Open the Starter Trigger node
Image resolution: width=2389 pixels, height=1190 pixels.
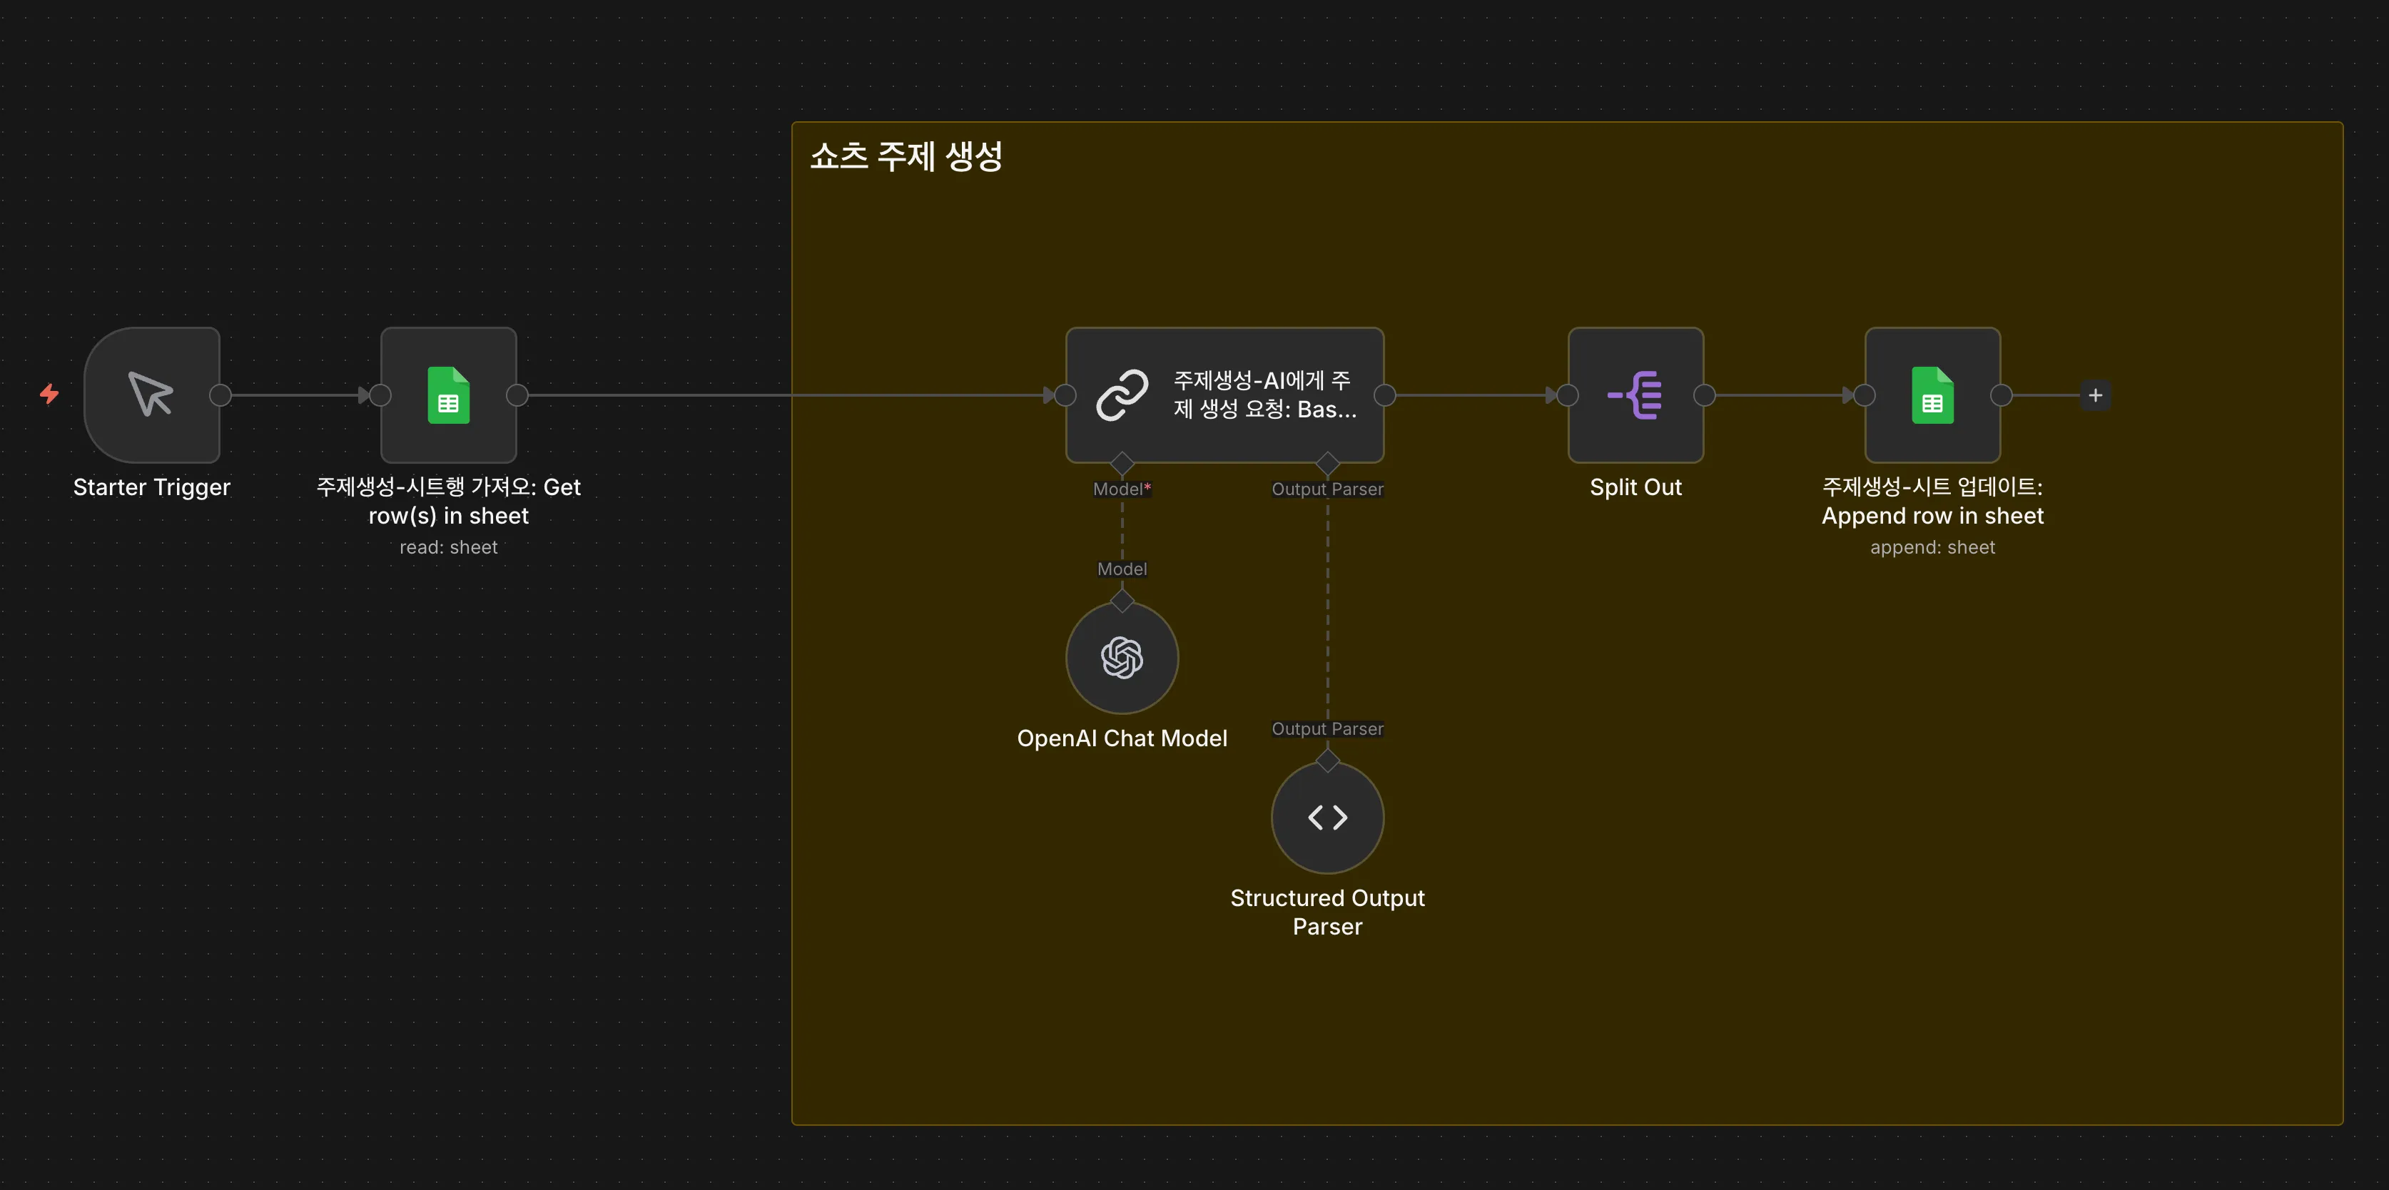pyautogui.click(x=151, y=395)
